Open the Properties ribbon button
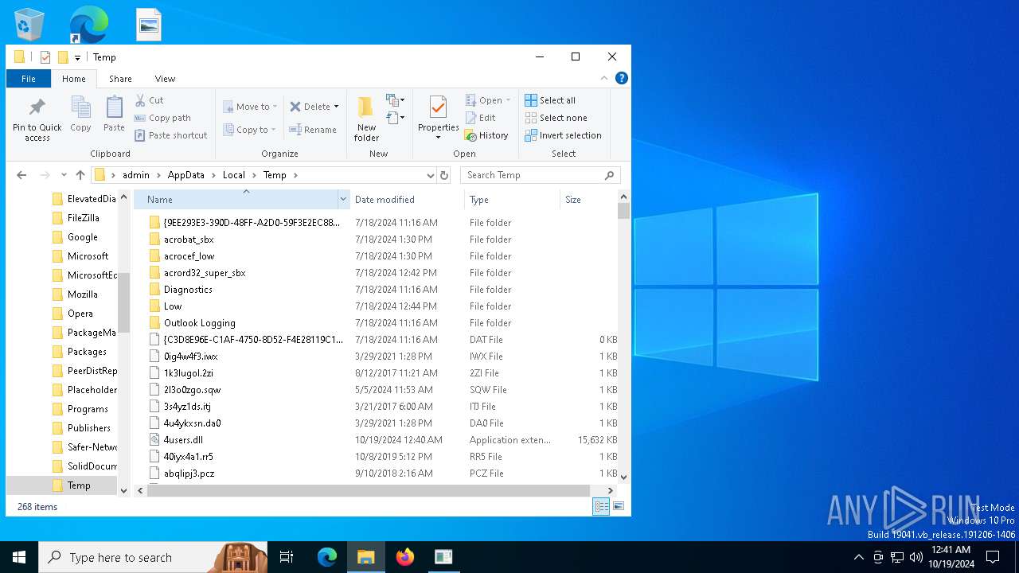Viewport: 1019px width, 573px height. click(438, 118)
